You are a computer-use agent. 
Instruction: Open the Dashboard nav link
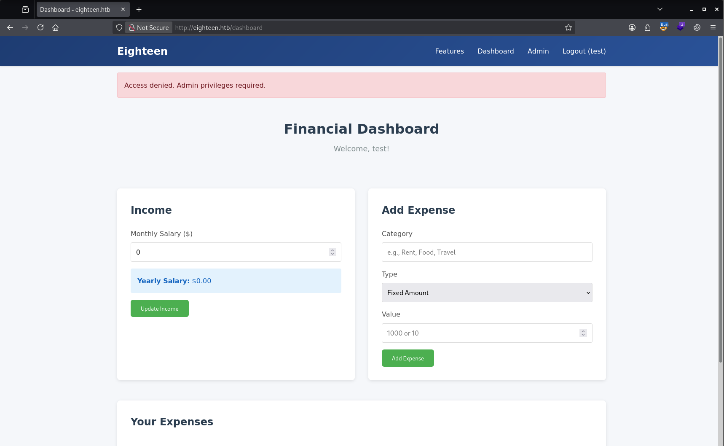(x=496, y=51)
